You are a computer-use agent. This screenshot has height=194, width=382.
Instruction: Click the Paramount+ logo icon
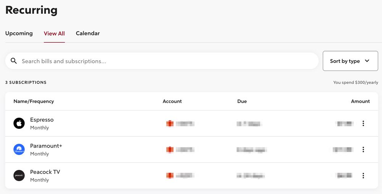(x=19, y=149)
